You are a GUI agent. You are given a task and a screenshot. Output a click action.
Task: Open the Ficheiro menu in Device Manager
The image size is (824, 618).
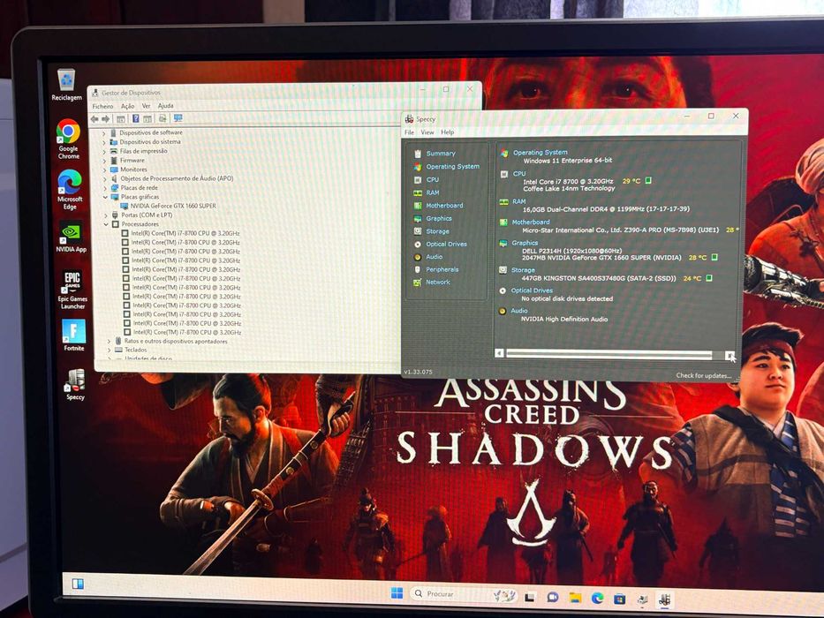pyautogui.click(x=102, y=106)
